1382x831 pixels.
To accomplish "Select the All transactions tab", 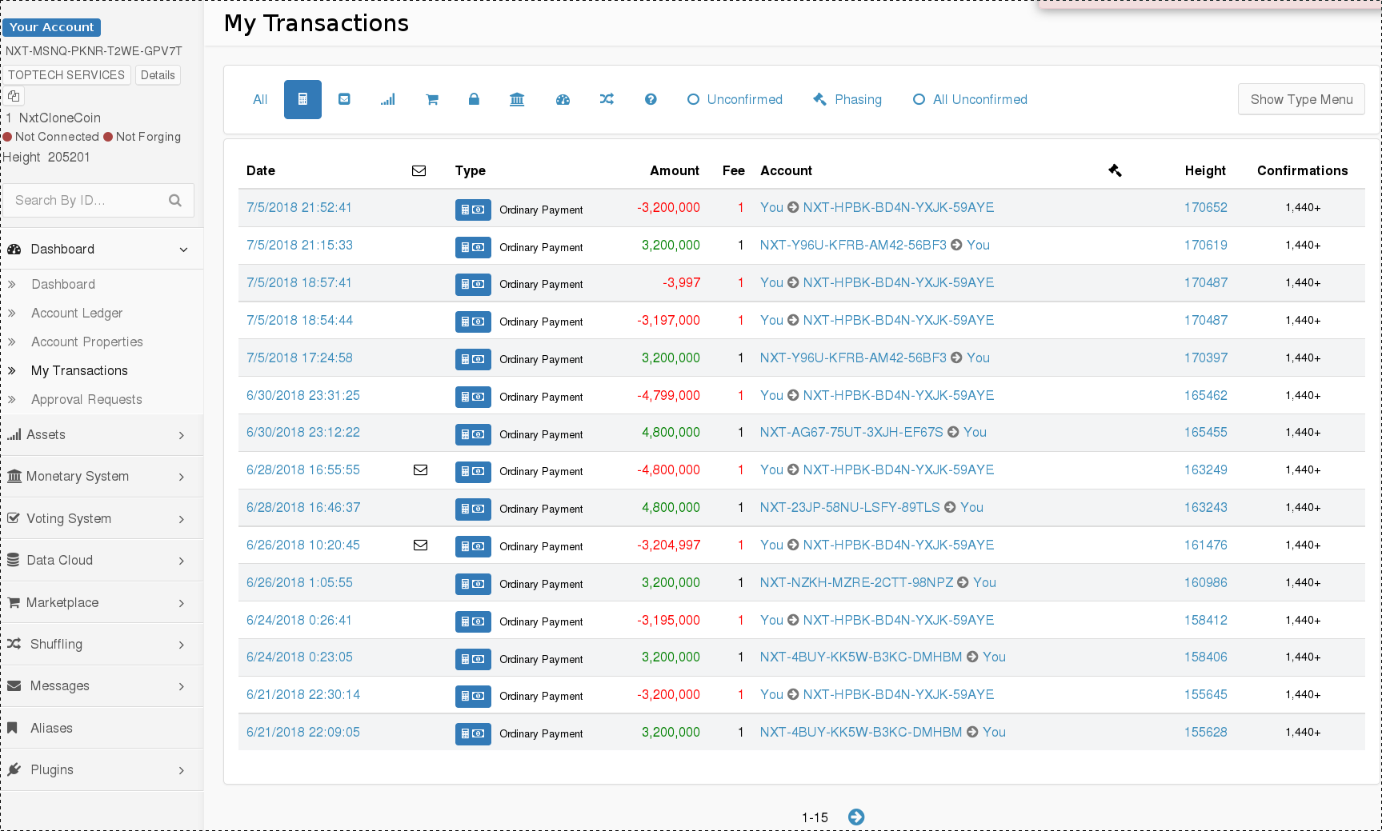I will pos(260,99).
